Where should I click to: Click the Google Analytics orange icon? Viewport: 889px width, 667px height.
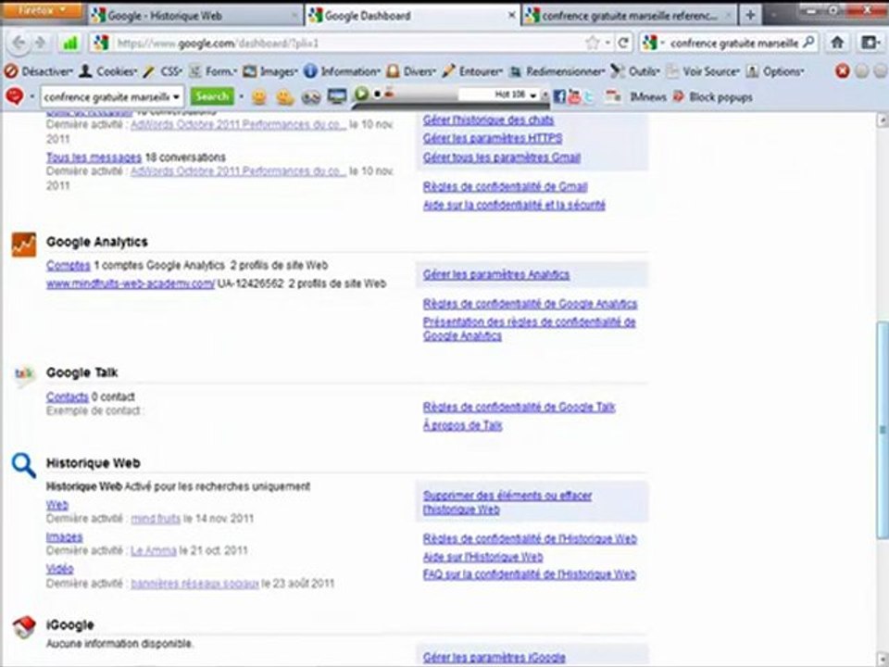click(x=24, y=245)
